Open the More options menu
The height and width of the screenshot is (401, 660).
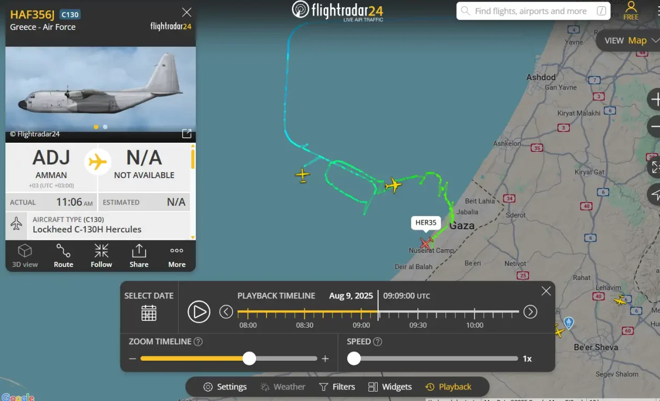(177, 255)
